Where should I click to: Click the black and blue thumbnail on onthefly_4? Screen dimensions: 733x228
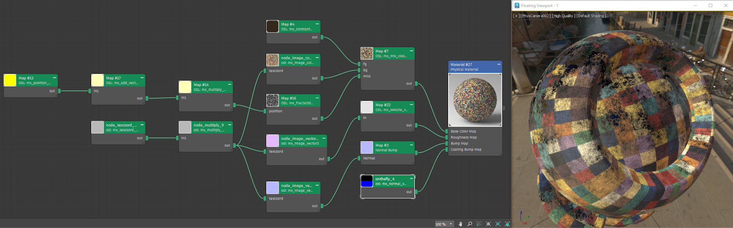pyautogui.click(x=367, y=181)
